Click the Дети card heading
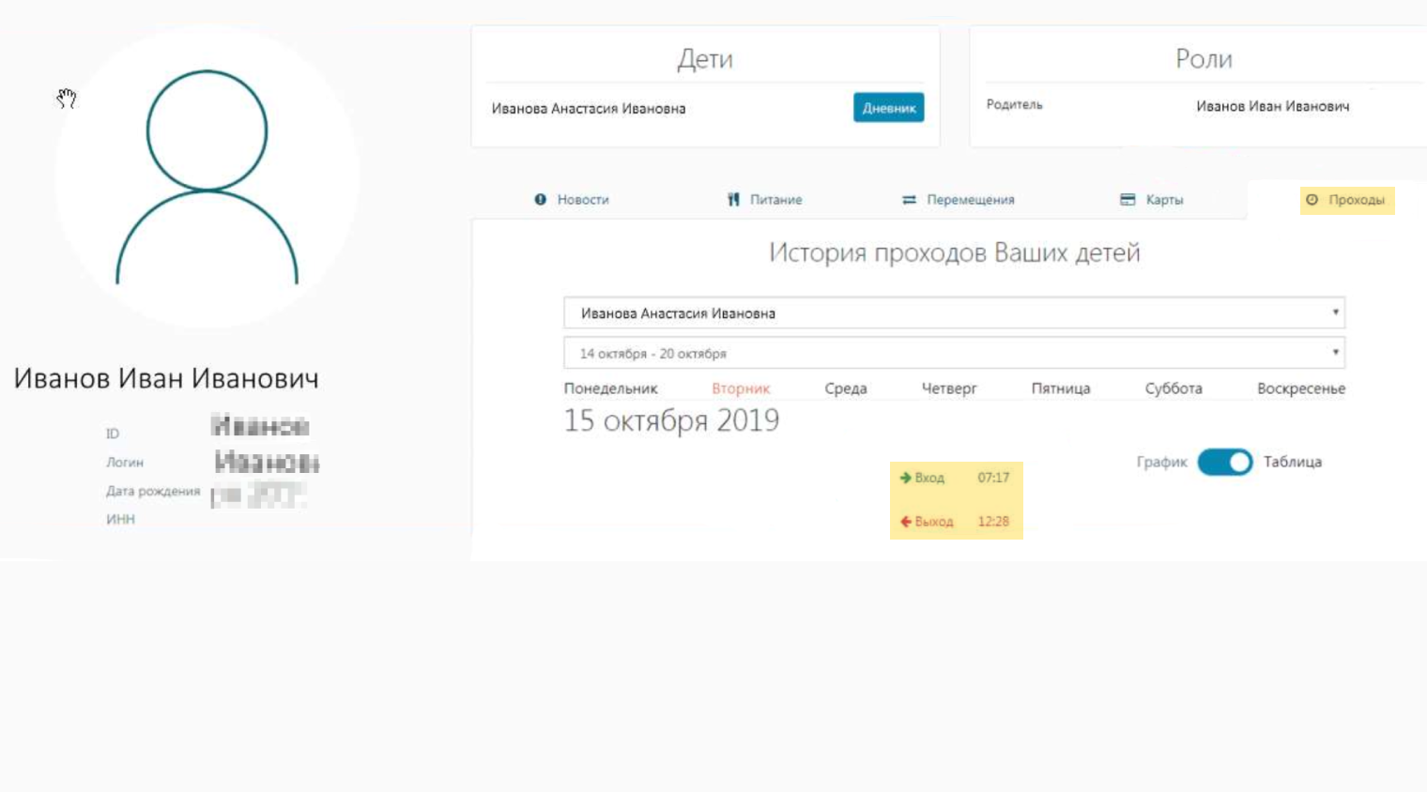Viewport: 1427px width, 792px height. point(705,59)
